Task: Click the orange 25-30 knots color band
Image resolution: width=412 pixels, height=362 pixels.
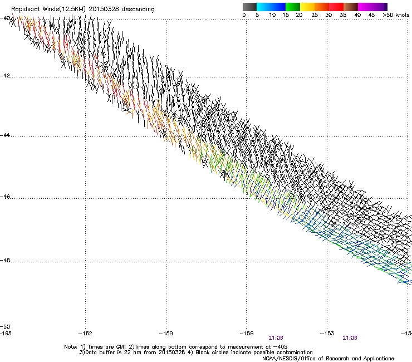Action: point(322,7)
